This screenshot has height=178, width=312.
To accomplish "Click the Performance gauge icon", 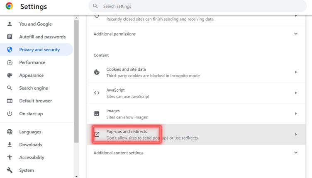I will [10, 62].
